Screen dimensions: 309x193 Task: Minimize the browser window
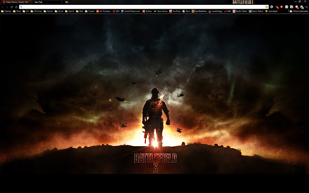pyautogui.click(x=295, y=1)
